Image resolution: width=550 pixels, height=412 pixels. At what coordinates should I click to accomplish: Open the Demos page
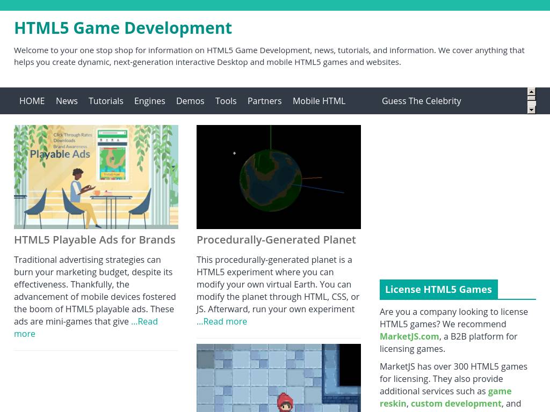(x=190, y=101)
